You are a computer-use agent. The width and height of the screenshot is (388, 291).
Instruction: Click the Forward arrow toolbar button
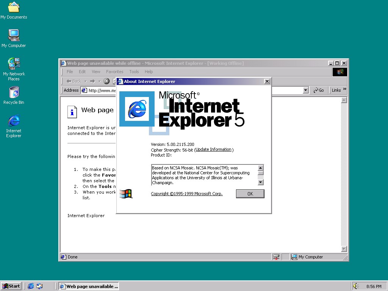(92, 81)
